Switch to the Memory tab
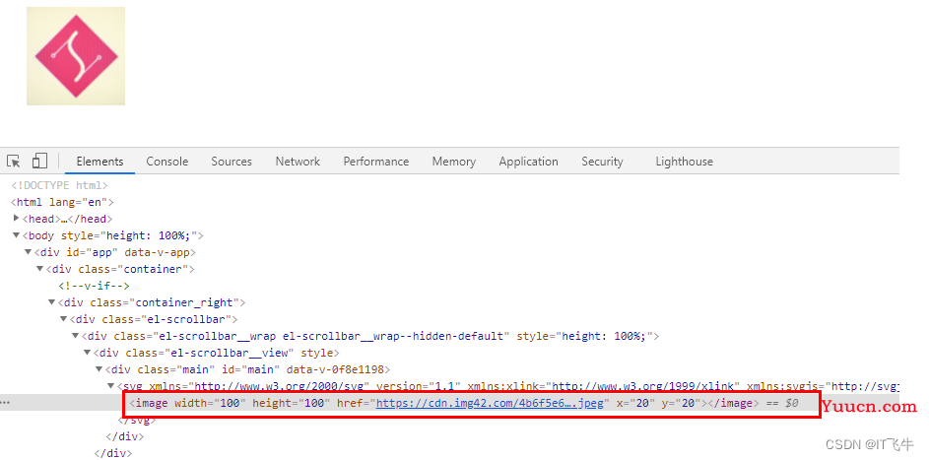929x460 pixels. 454,161
